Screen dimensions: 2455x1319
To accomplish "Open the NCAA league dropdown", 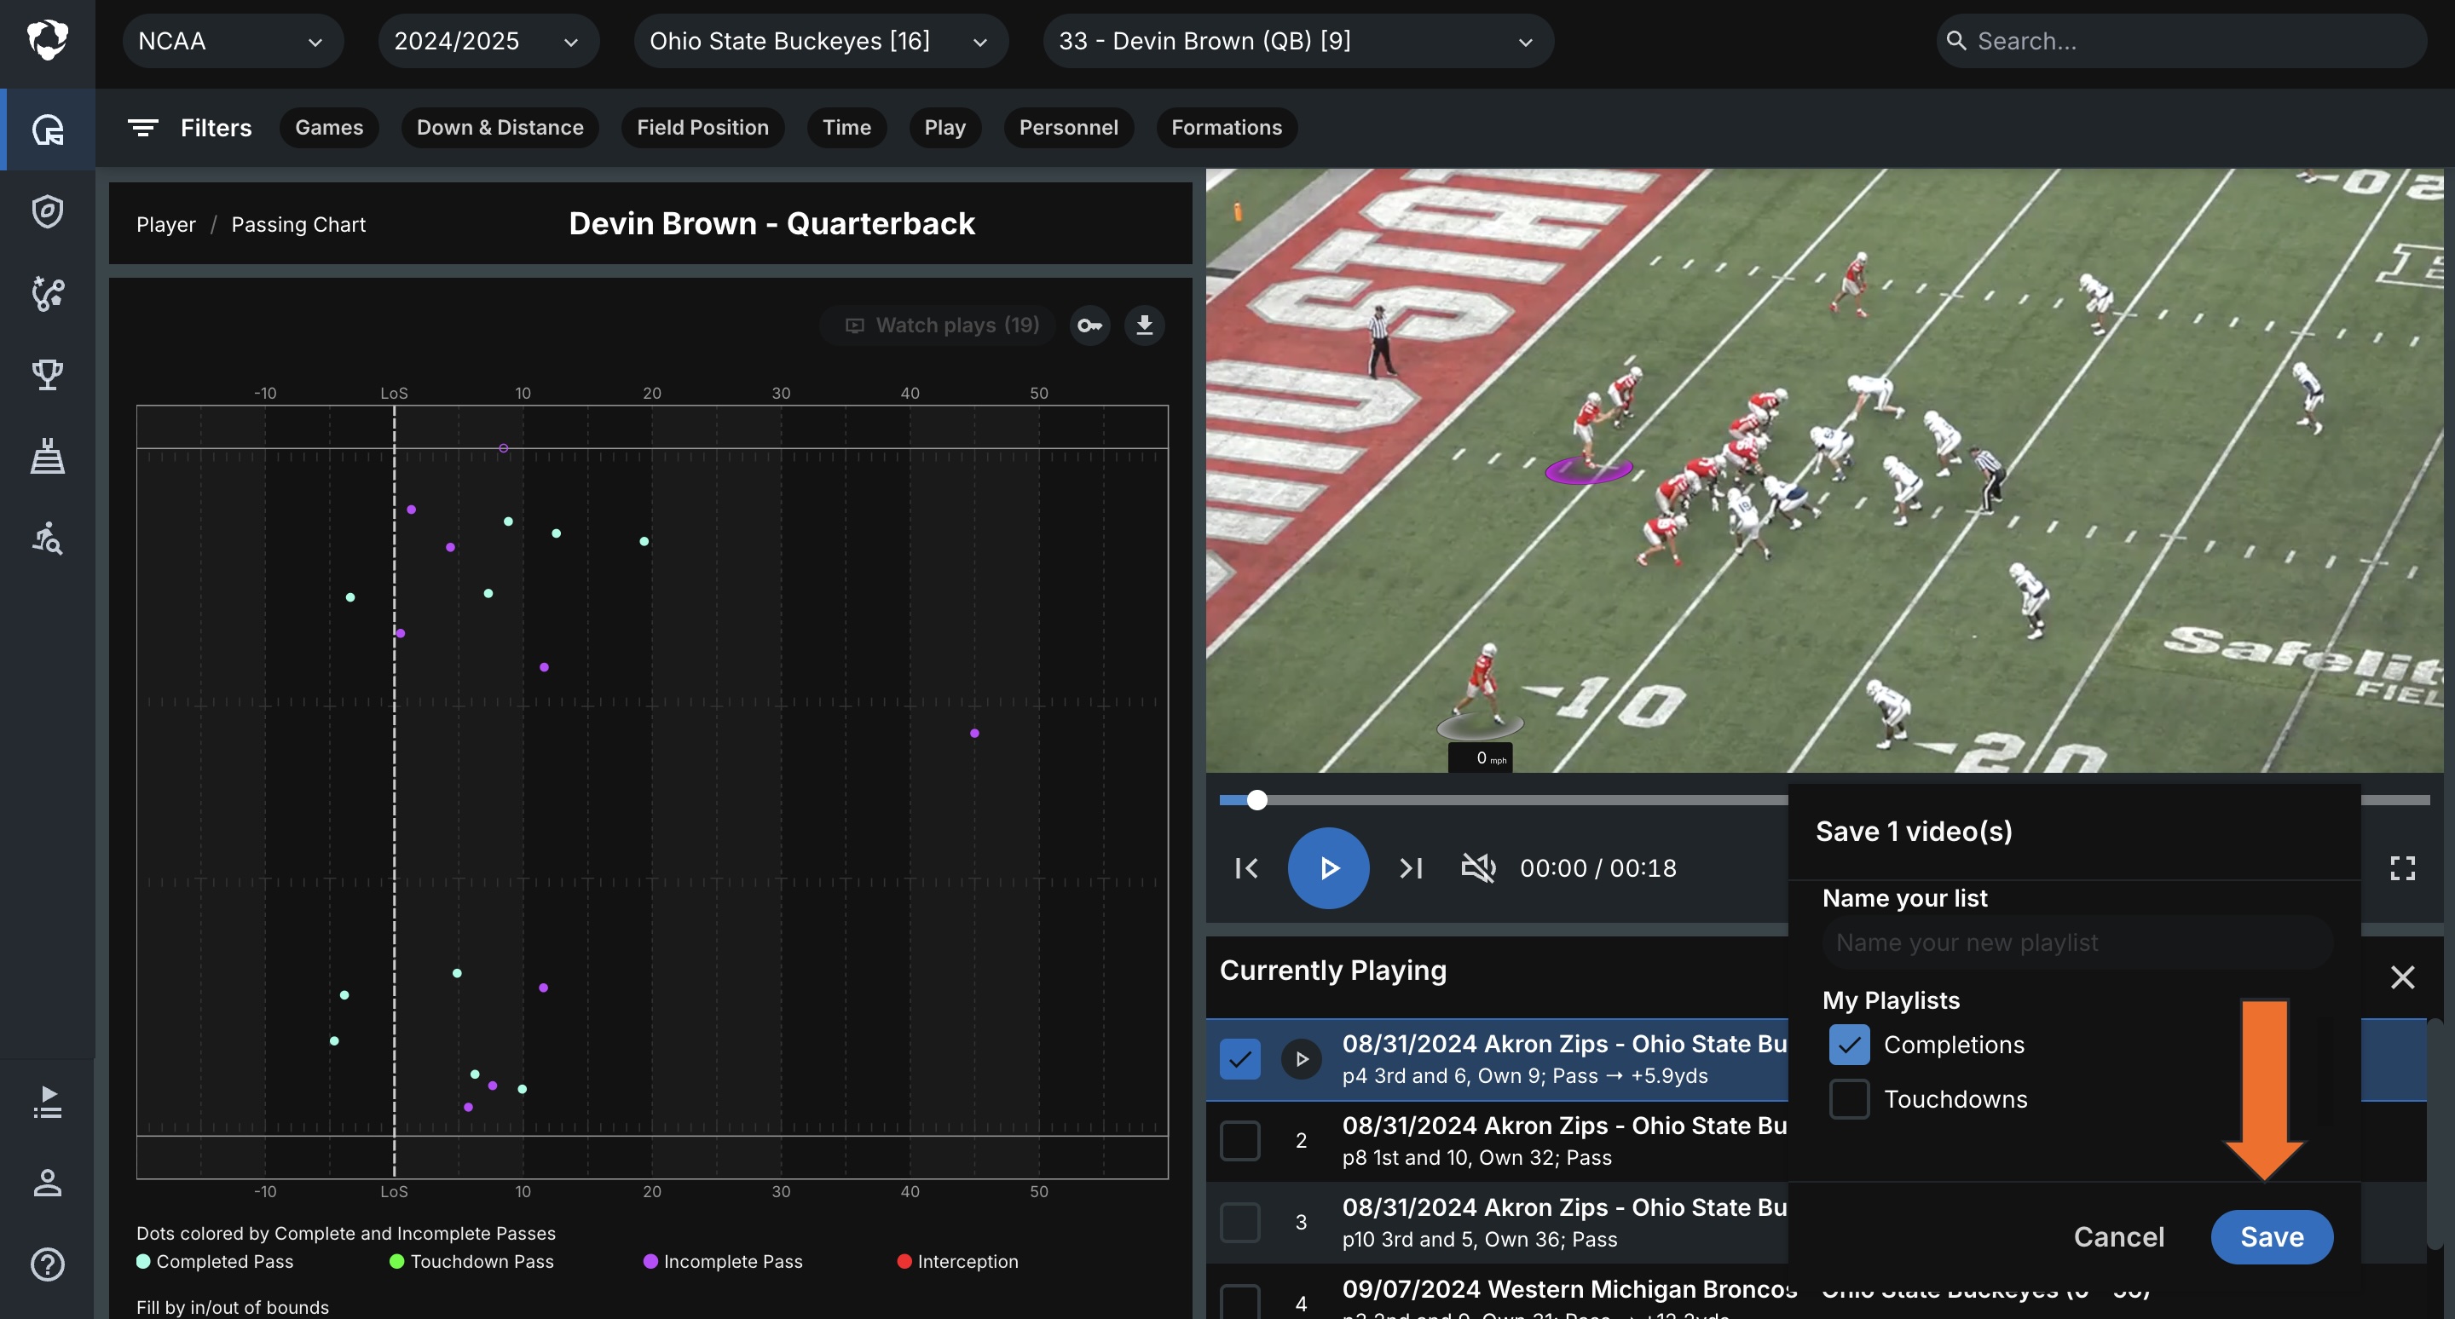I will (x=233, y=41).
